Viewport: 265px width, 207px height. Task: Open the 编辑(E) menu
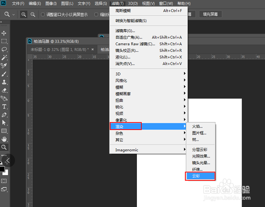pos(35,3)
